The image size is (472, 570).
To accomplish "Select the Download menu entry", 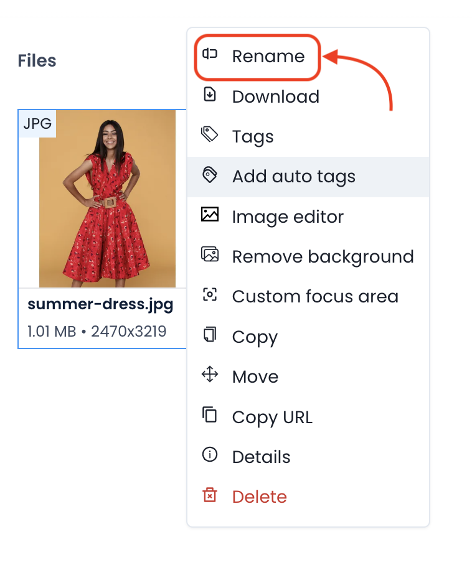I will tap(308, 96).
